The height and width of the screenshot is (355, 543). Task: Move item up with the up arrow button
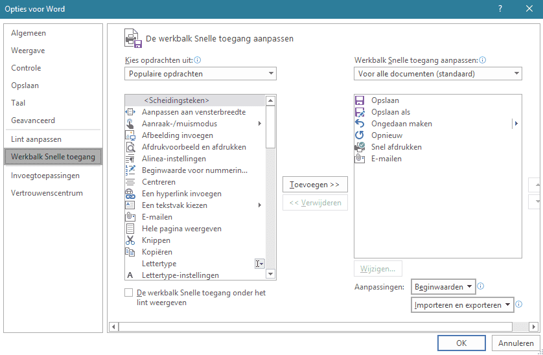point(535,185)
